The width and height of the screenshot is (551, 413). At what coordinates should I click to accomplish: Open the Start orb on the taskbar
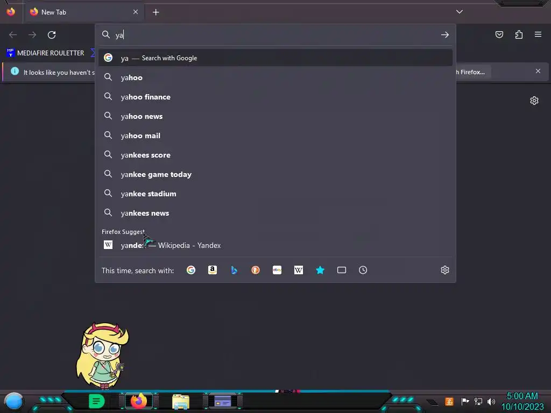13,401
